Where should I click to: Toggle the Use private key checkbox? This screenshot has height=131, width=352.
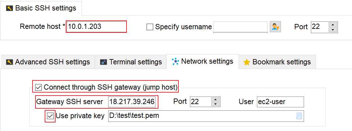pos(50,116)
